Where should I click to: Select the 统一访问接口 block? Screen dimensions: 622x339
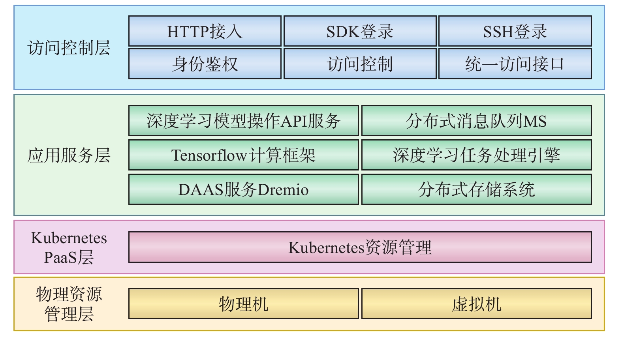click(x=515, y=64)
